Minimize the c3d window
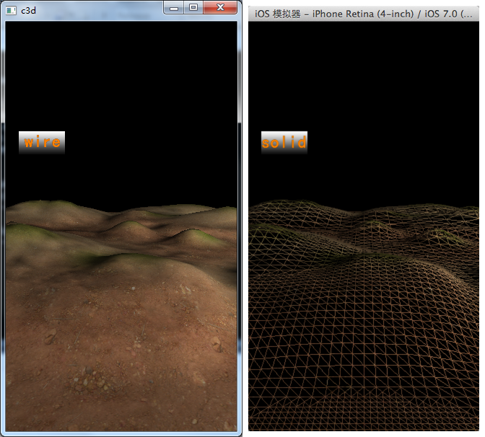Screen dimensions: 485x437 [x=174, y=8]
